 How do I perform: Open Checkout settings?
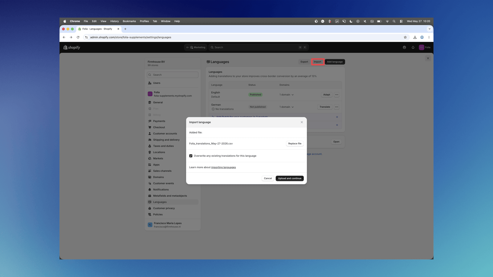[x=173, y=127]
